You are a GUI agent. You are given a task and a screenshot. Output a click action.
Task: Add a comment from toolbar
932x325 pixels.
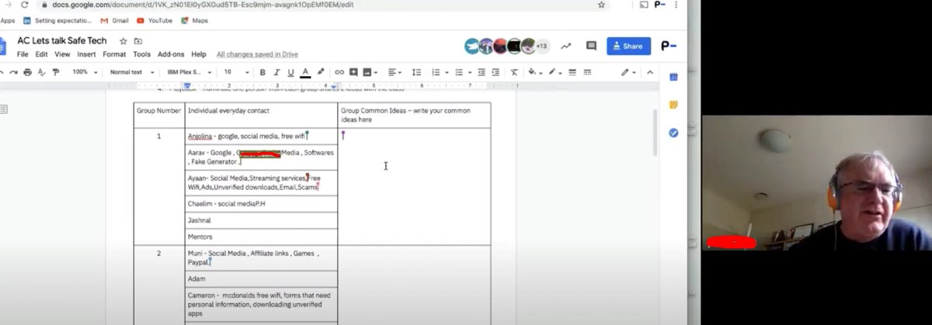(x=353, y=72)
